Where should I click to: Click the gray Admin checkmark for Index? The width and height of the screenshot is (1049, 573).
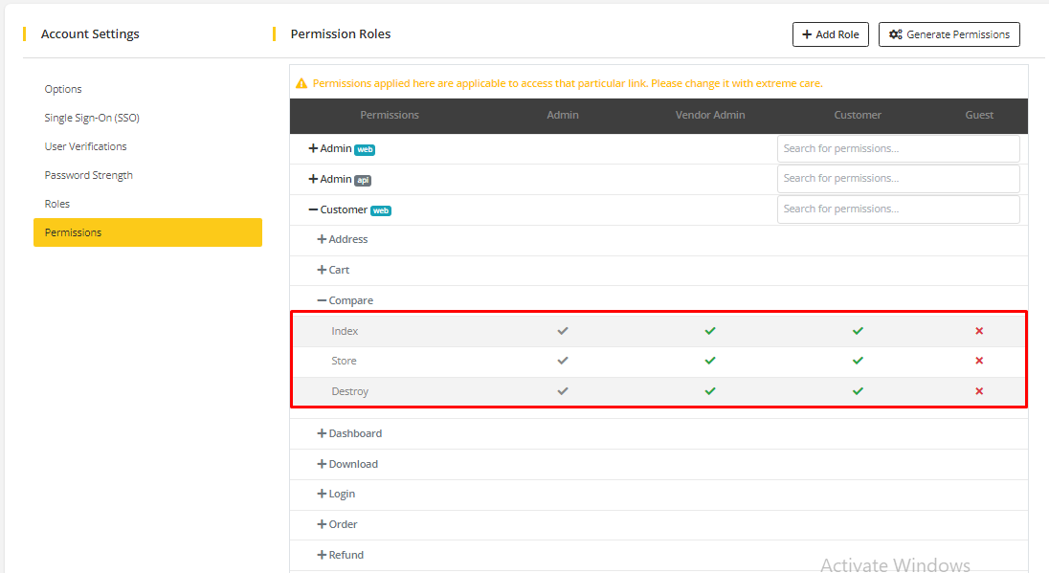[x=563, y=331]
